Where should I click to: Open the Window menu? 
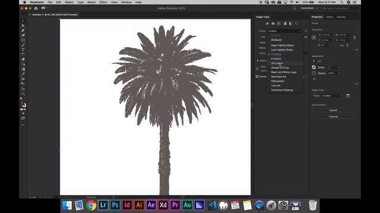[x=126, y=2]
